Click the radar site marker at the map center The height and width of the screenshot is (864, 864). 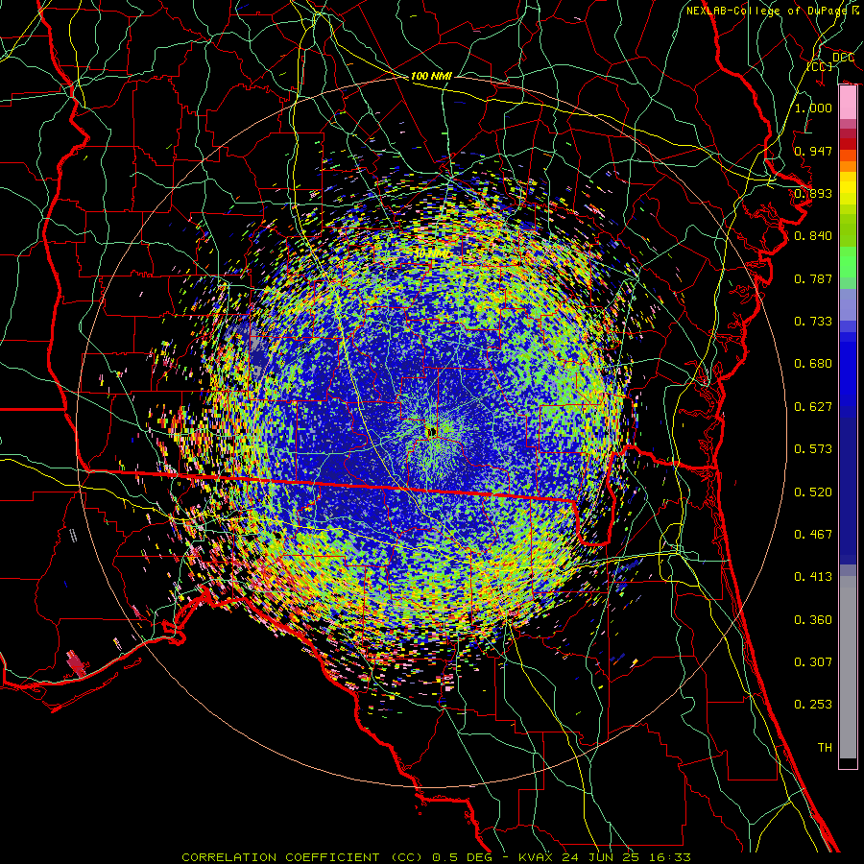(431, 431)
